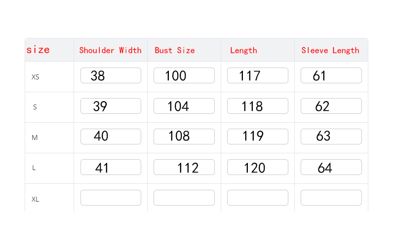Click the S Shoulder Width field showing 39
This screenshot has width=395, height=245.
tap(111, 106)
